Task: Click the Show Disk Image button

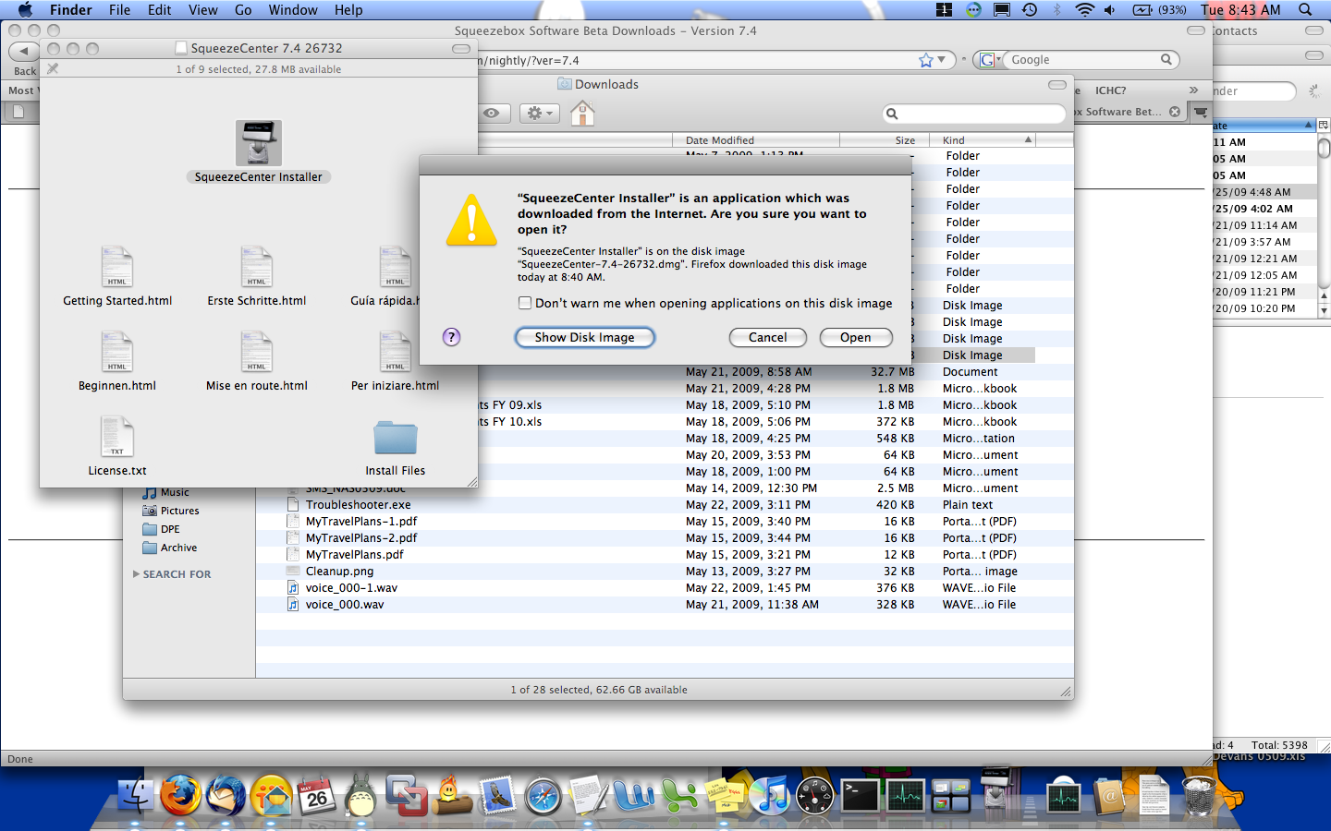Action: 584,338
